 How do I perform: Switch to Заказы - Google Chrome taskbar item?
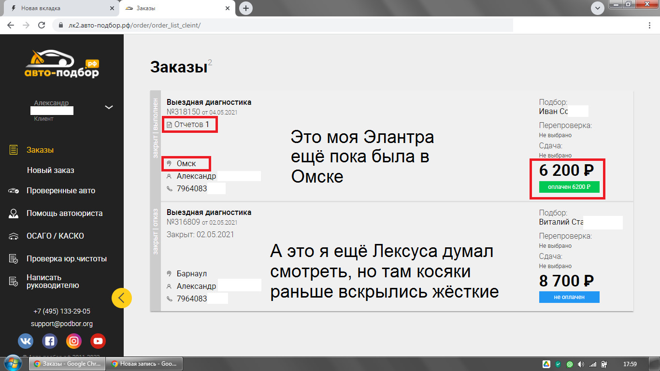coord(68,364)
